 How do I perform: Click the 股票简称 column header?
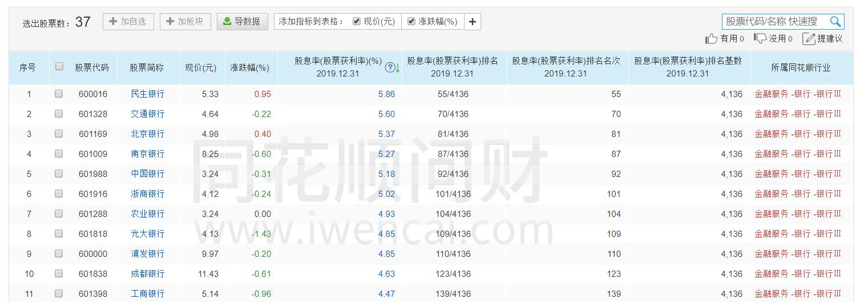(147, 67)
